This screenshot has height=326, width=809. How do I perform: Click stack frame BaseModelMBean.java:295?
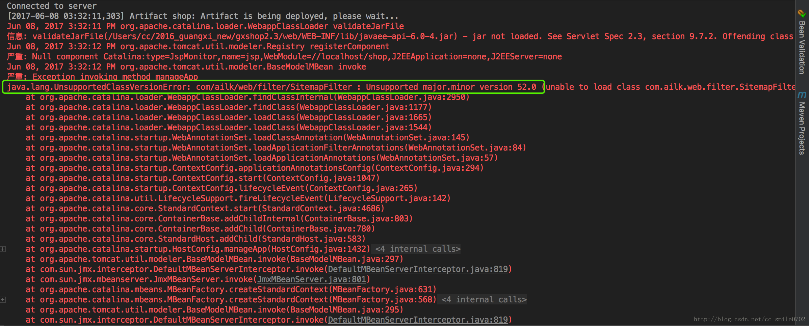pyautogui.click(x=214, y=310)
